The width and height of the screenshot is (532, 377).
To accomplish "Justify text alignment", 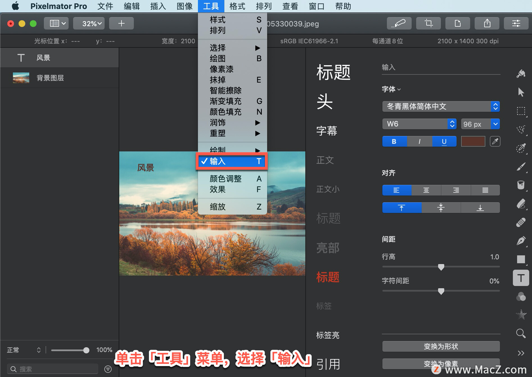I will click(x=485, y=190).
